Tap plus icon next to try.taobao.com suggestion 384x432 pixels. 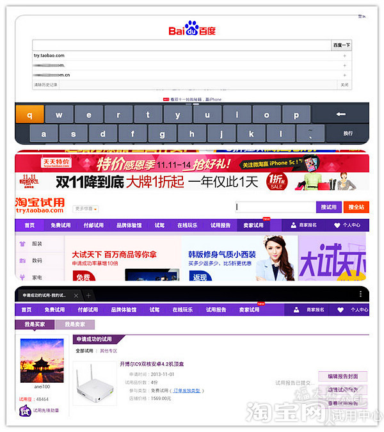pyautogui.click(x=344, y=56)
